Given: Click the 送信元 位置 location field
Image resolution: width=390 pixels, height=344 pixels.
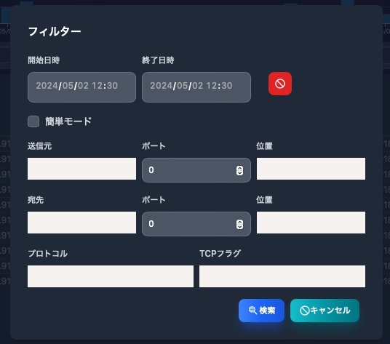Looking at the screenshot, I should pos(311,169).
